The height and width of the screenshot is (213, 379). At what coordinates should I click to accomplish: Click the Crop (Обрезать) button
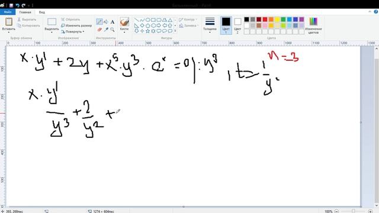(70, 20)
